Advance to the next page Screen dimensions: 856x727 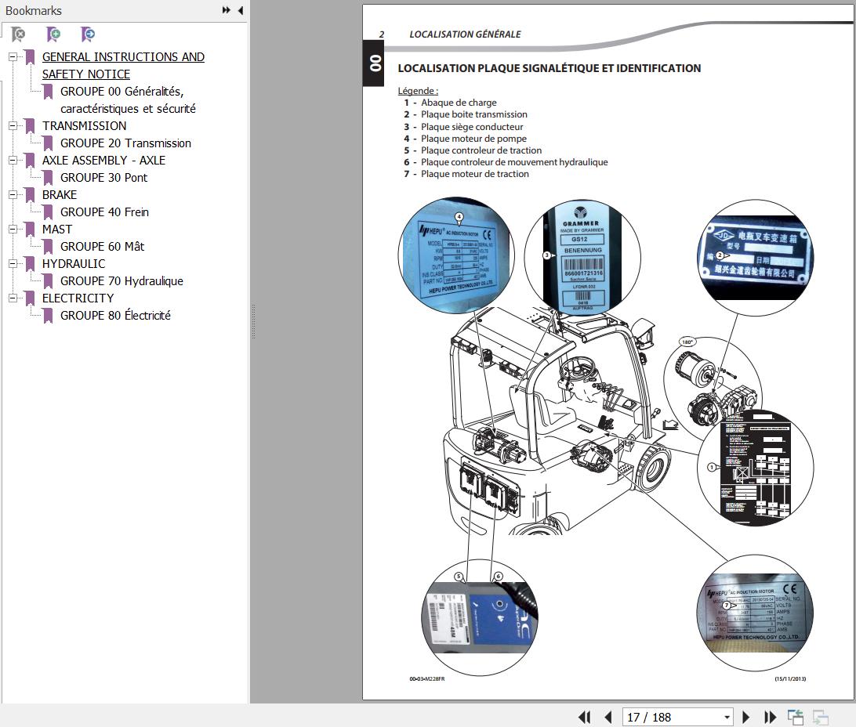click(x=746, y=717)
